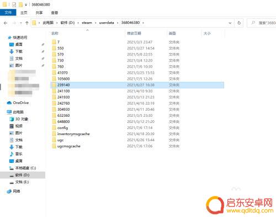Select the ugcmsgcache folder icon
Image resolution: width=276 pixels, height=217 pixels.
54,146
